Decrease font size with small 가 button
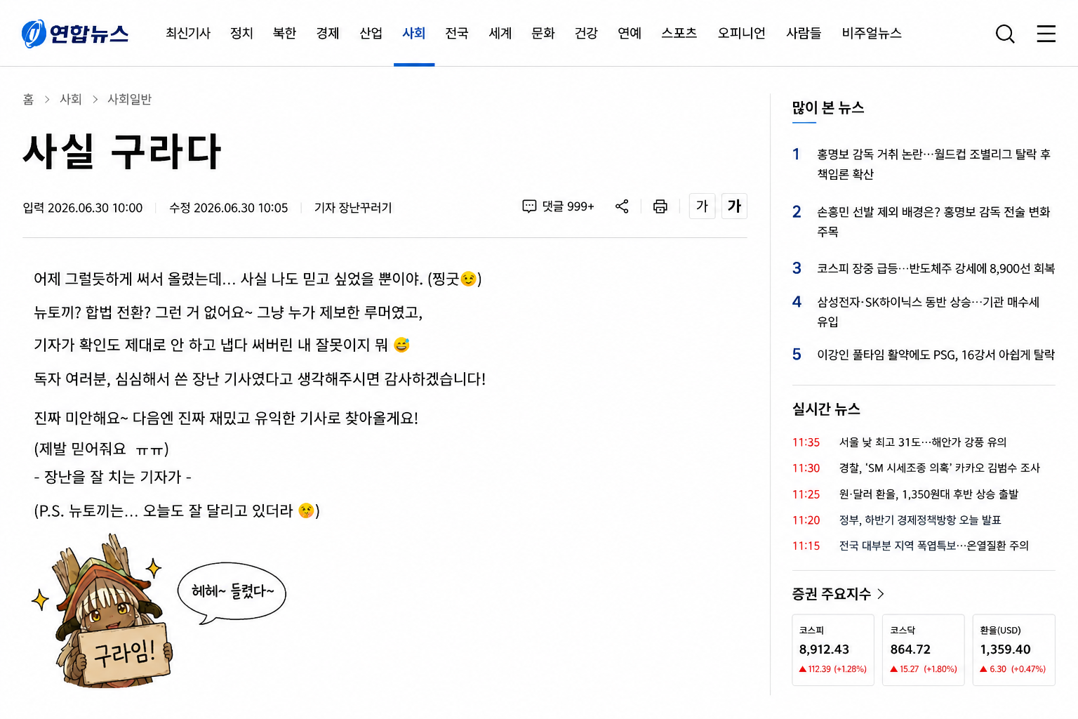The width and height of the screenshot is (1078, 719). 702,206
